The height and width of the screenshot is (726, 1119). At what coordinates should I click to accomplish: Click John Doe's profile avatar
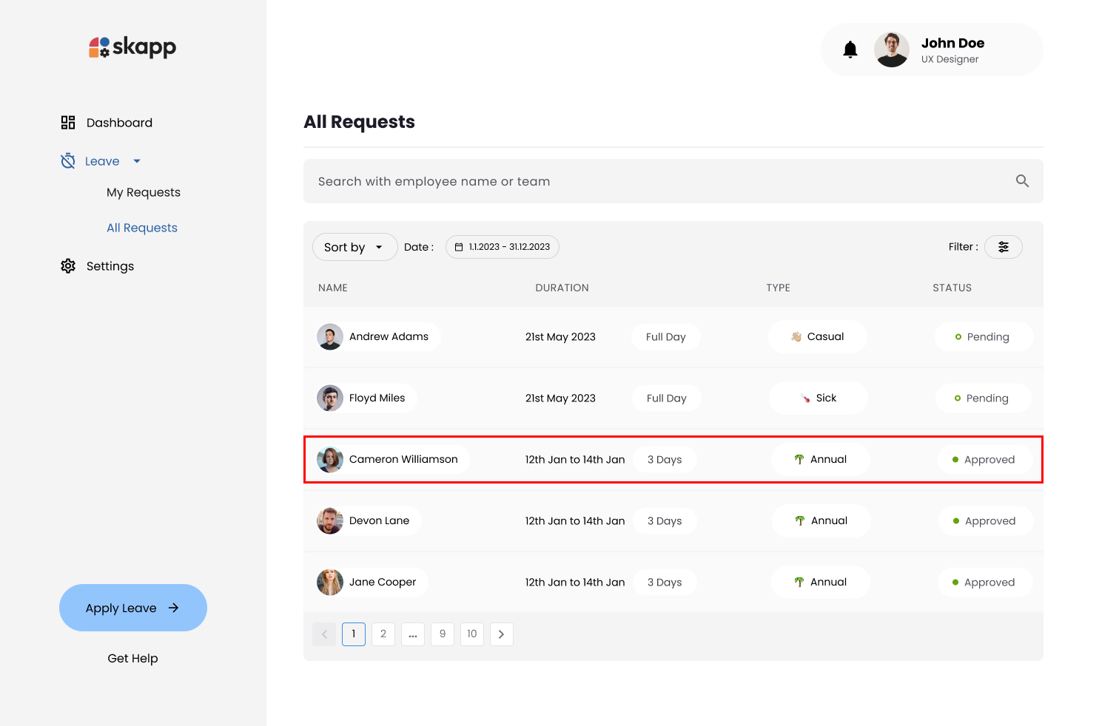891,50
